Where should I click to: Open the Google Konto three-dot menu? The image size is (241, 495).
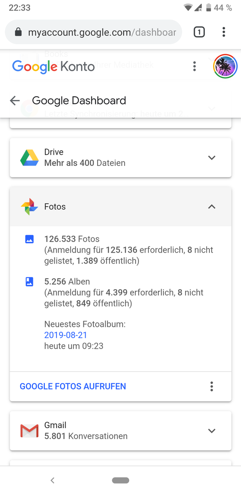(195, 66)
